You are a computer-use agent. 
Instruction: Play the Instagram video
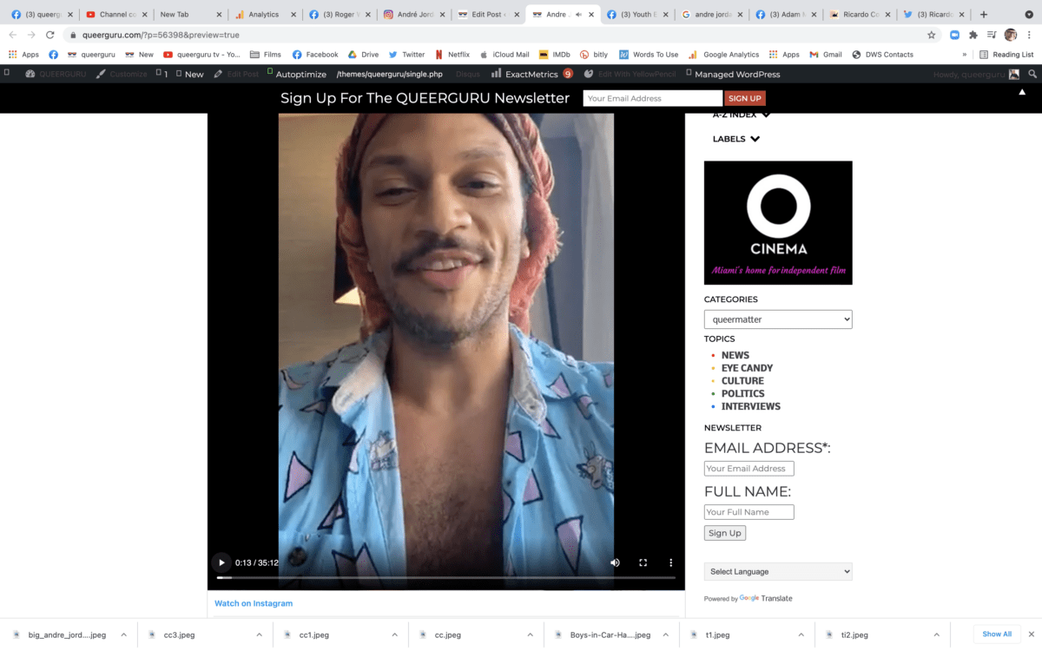click(x=221, y=562)
